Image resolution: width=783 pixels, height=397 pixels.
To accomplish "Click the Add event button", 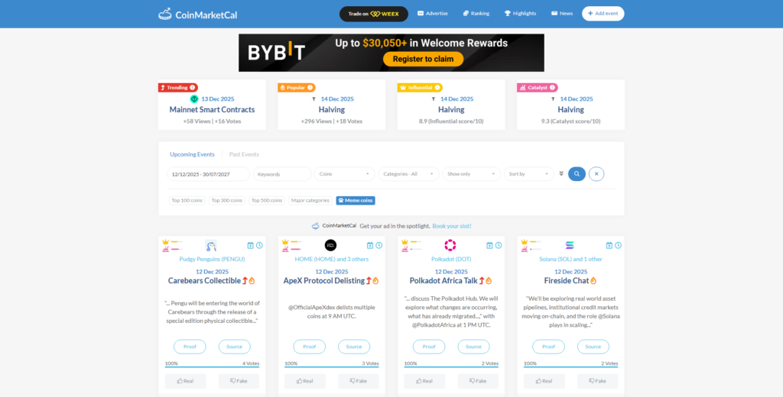I will click(603, 14).
